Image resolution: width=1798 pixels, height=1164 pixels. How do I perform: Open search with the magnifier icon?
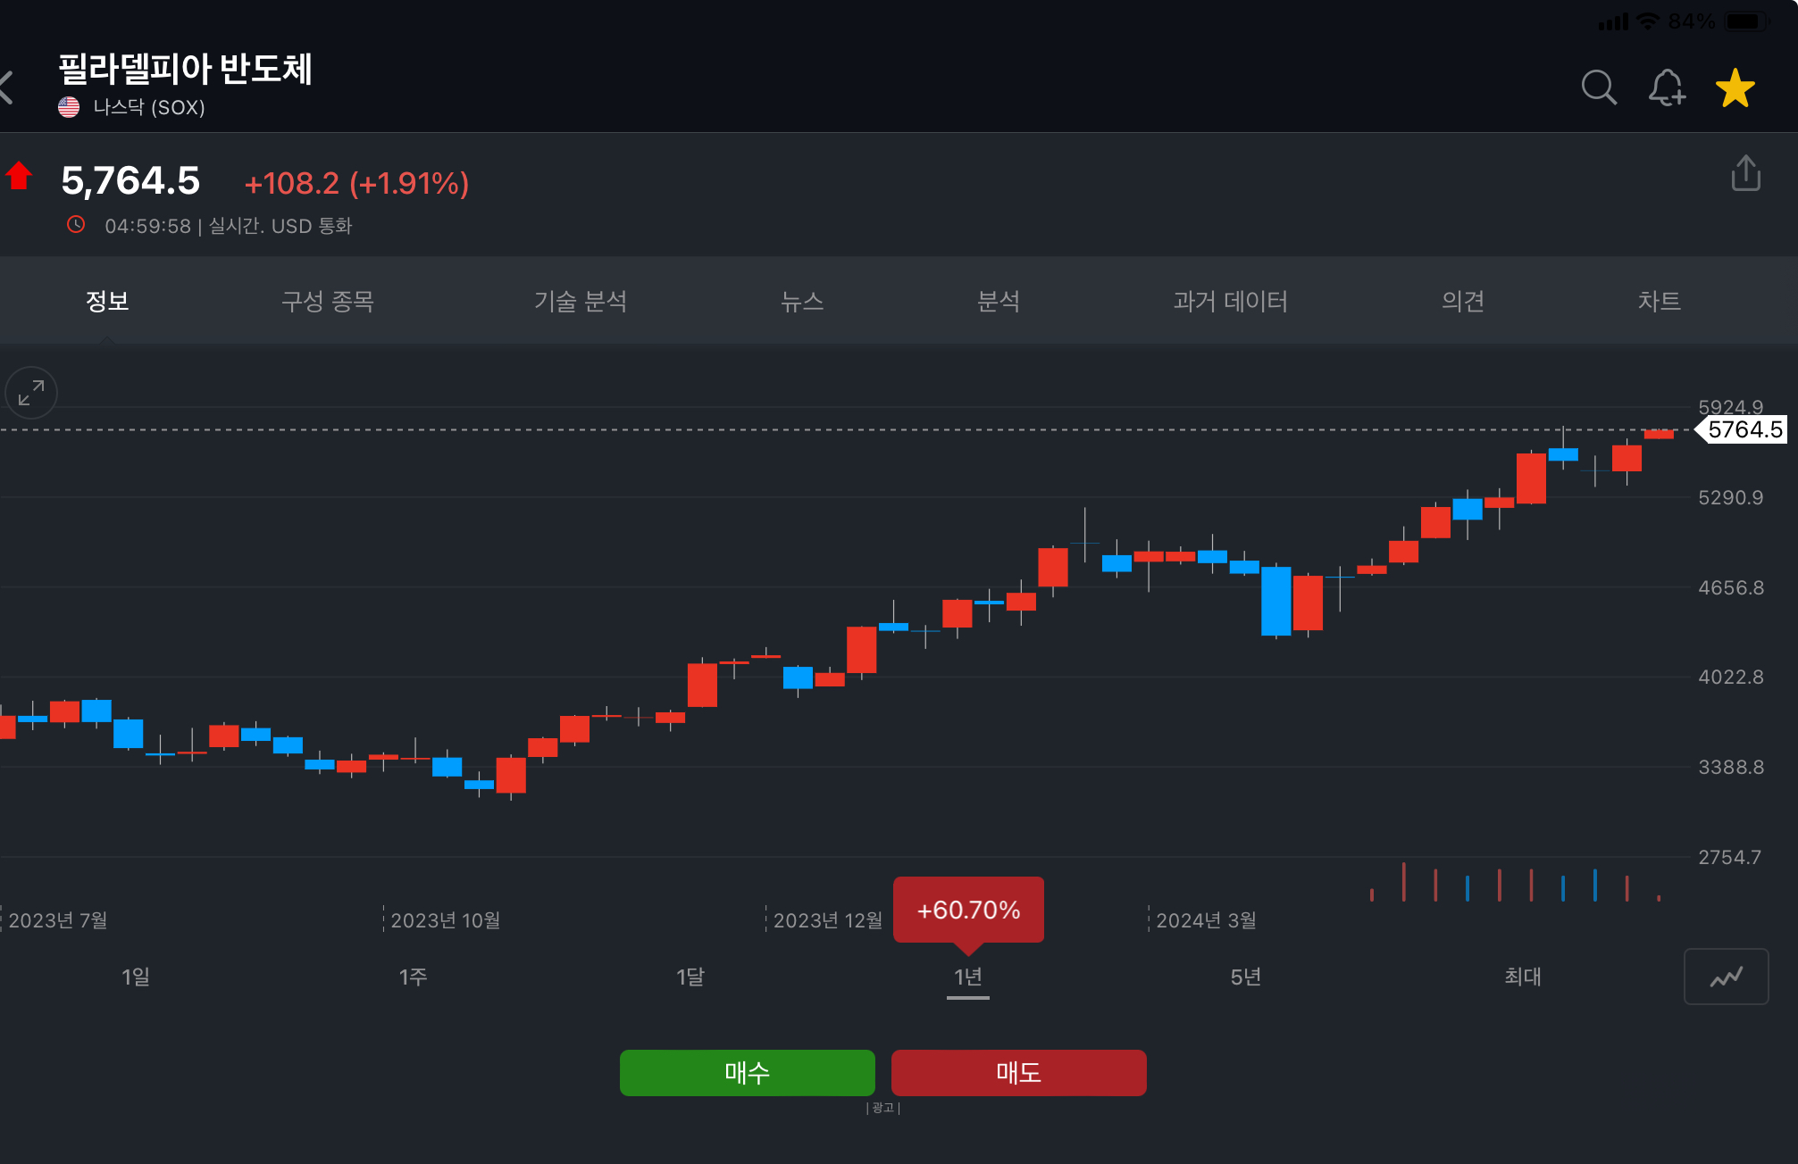1598,87
